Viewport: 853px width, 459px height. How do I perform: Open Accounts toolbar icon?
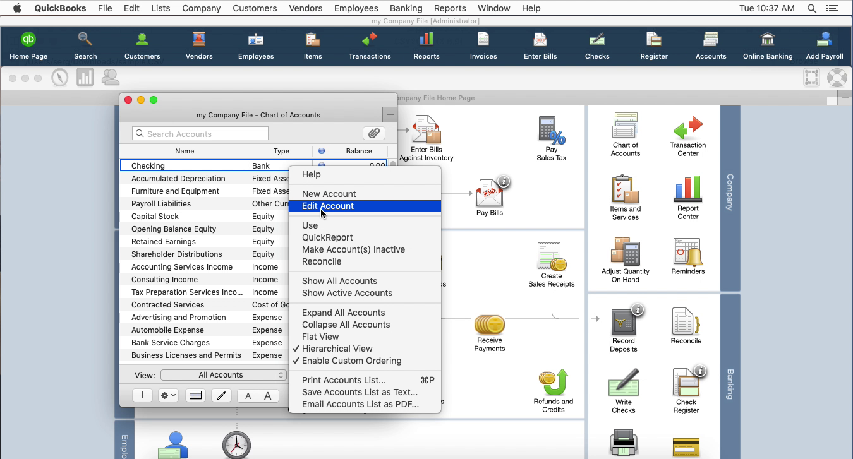pyautogui.click(x=711, y=45)
